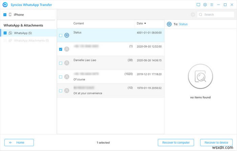Click the printer icon beside search

click(193, 15)
